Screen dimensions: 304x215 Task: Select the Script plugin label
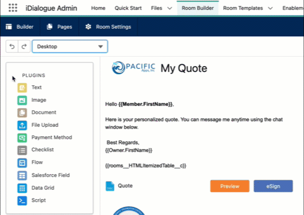coord(39,200)
